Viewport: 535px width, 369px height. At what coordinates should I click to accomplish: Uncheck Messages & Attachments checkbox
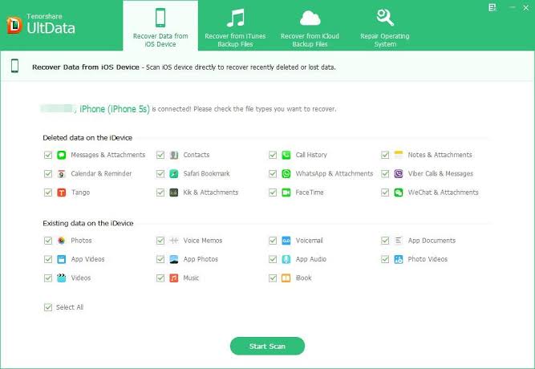tap(48, 155)
